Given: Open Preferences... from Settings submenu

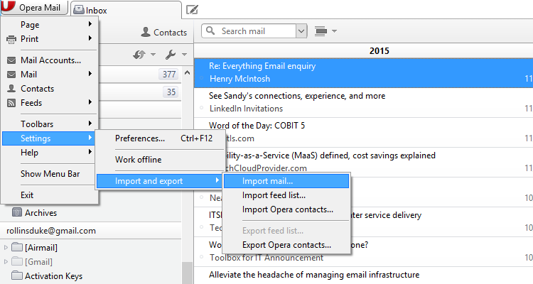Looking at the screenshot, I should tap(140, 138).
